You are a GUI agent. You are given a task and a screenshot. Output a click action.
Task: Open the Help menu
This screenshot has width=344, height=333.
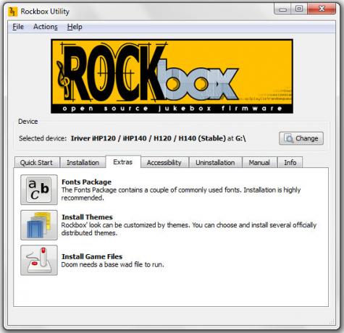coord(75,27)
